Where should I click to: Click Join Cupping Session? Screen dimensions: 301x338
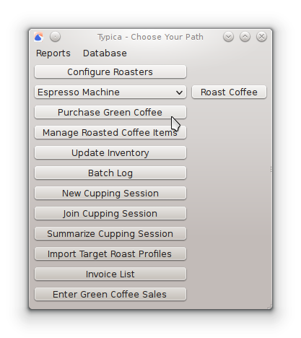110,214
